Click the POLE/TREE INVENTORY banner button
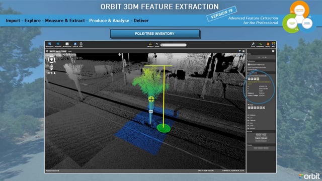322x181 pixels. pos(154,34)
